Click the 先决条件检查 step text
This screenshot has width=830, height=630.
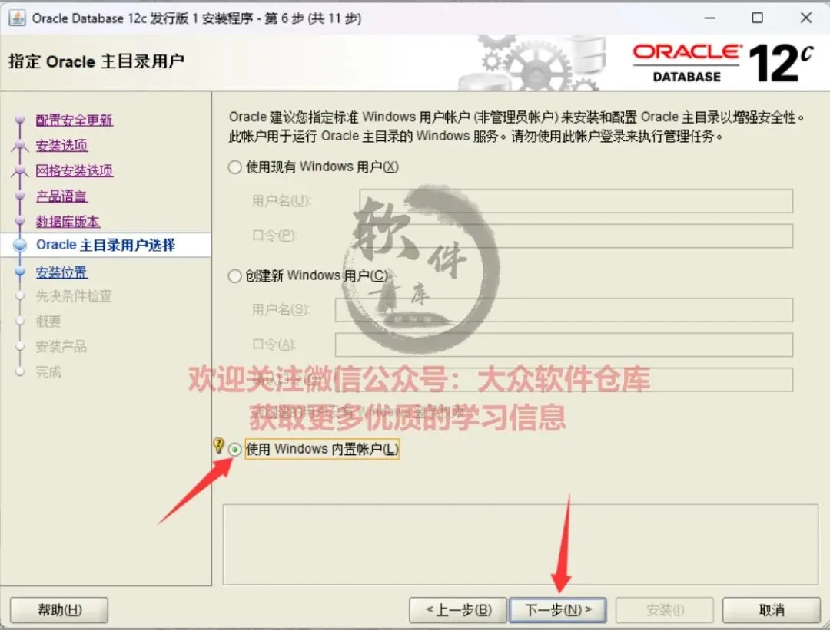click(x=74, y=296)
